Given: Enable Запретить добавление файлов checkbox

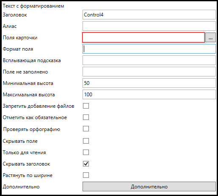Looking at the screenshot, I should click(86, 106).
